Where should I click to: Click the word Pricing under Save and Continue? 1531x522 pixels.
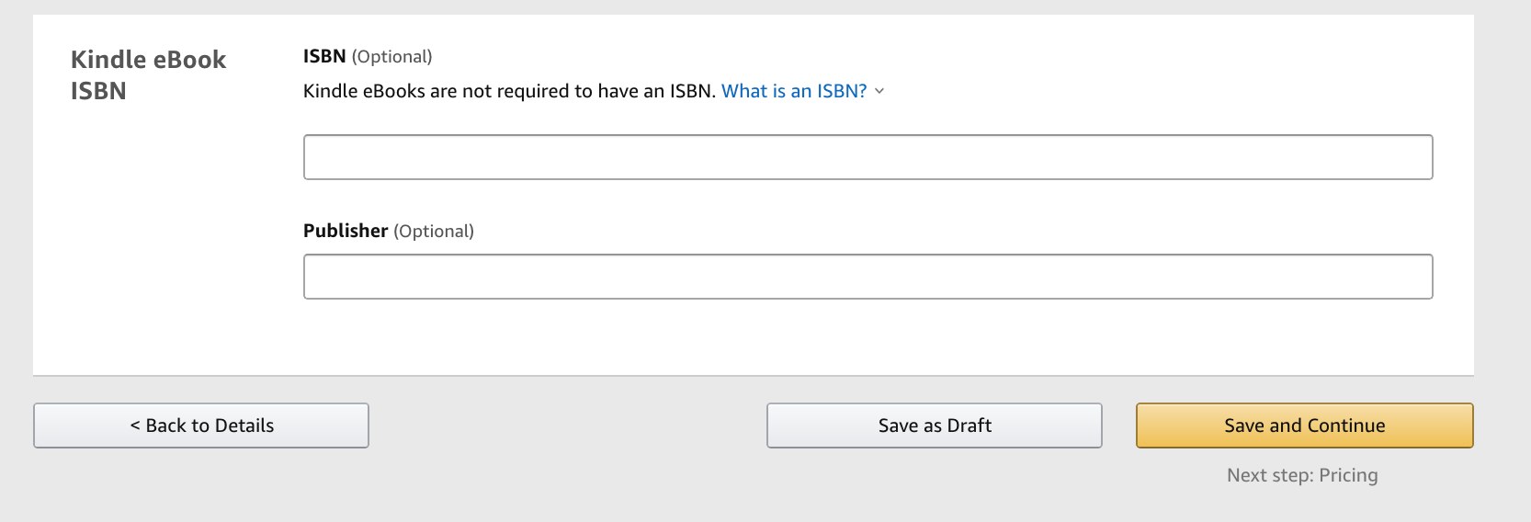1348,475
